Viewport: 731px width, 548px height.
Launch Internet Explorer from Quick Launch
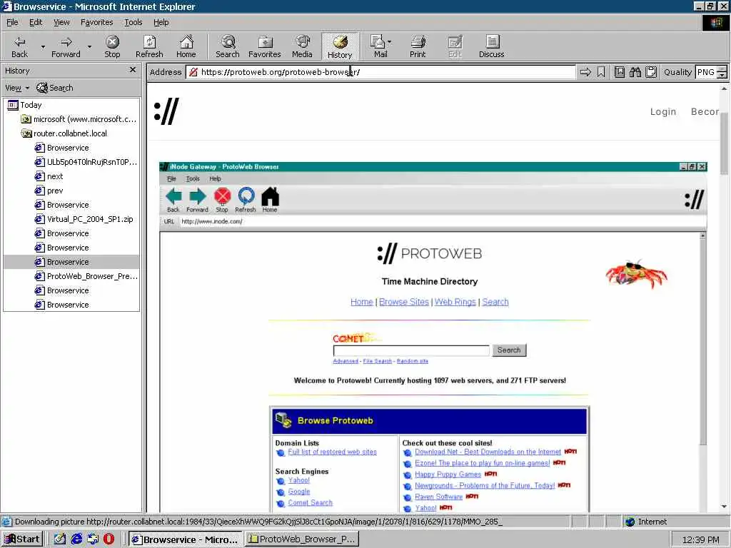76,539
